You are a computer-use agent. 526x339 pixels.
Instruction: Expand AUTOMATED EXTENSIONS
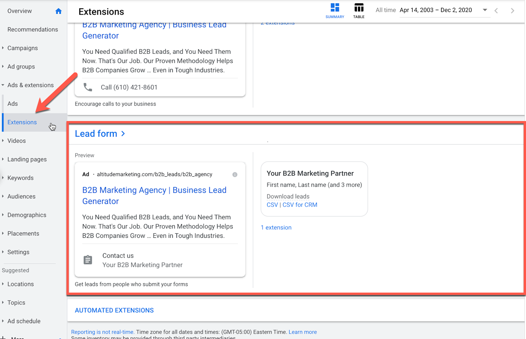click(114, 310)
